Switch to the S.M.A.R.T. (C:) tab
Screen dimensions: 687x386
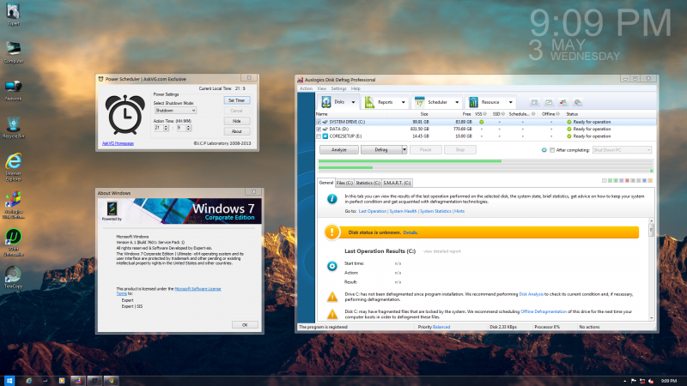click(397, 183)
